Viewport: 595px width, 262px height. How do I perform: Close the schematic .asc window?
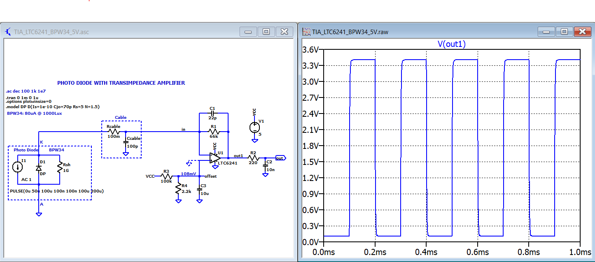point(284,32)
